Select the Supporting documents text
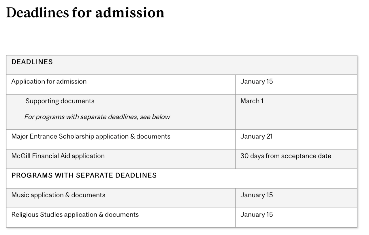369x235 pixels. point(60,101)
